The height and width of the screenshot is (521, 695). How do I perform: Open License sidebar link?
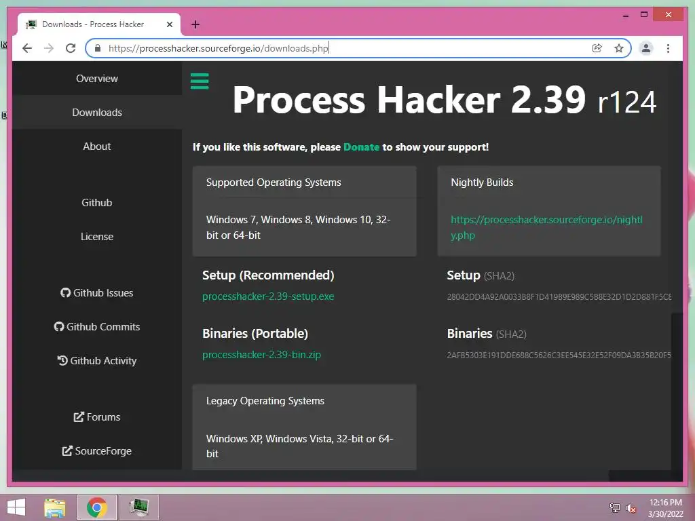click(x=97, y=237)
